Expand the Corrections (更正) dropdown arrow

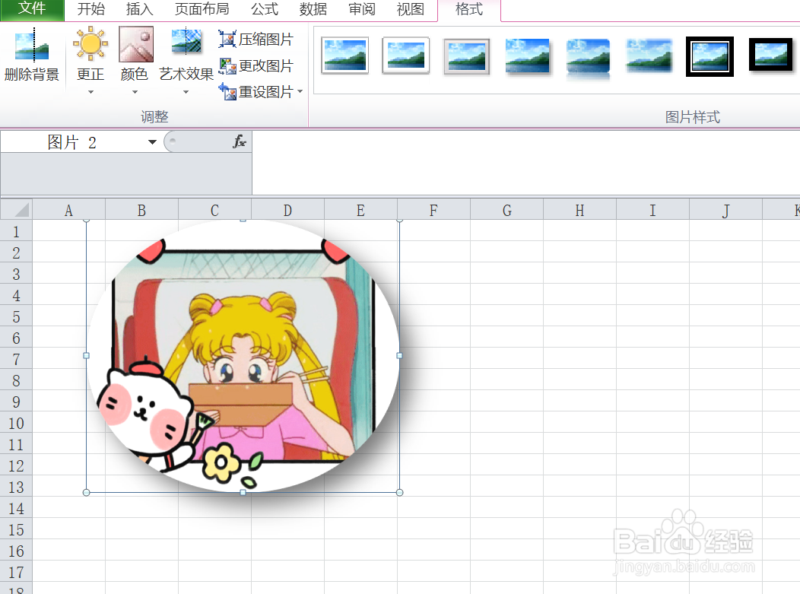[90, 92]
